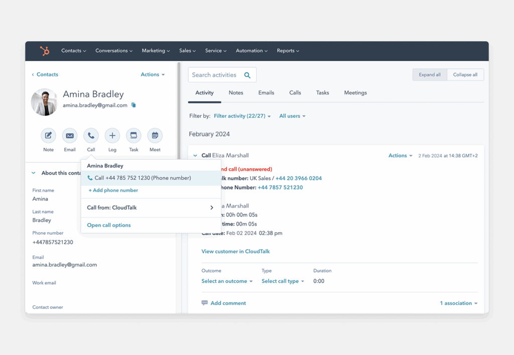The image size is (514, 355).
Task: Click the Note icon in contact toolbar
Action: pyautogui.click(x=48, y=135)
